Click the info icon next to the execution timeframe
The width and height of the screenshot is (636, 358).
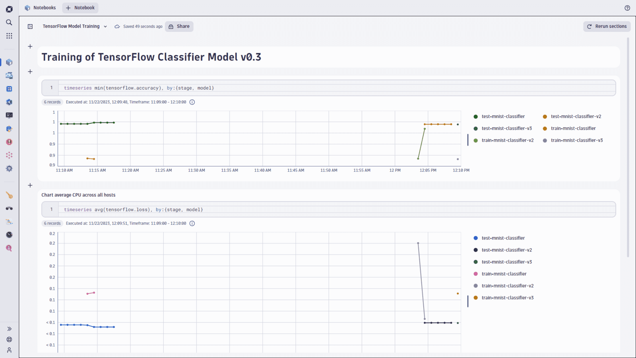(192, 102)
